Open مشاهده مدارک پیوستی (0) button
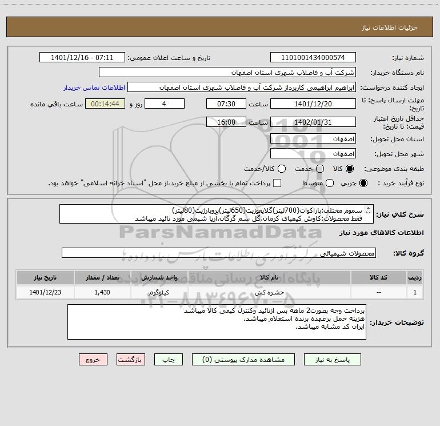Screen dimensions: 440x426 click(243, 360)
